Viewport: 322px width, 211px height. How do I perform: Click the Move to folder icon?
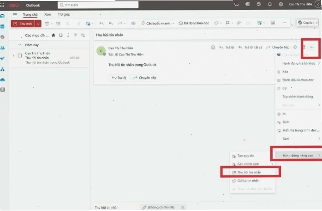coord(88,24)
